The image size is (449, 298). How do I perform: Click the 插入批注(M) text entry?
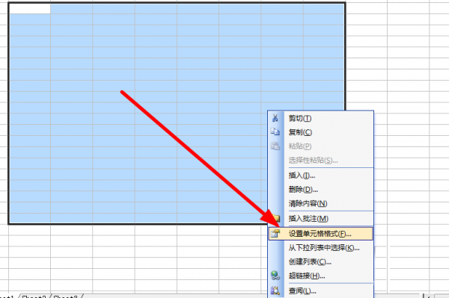coord(308,219)
